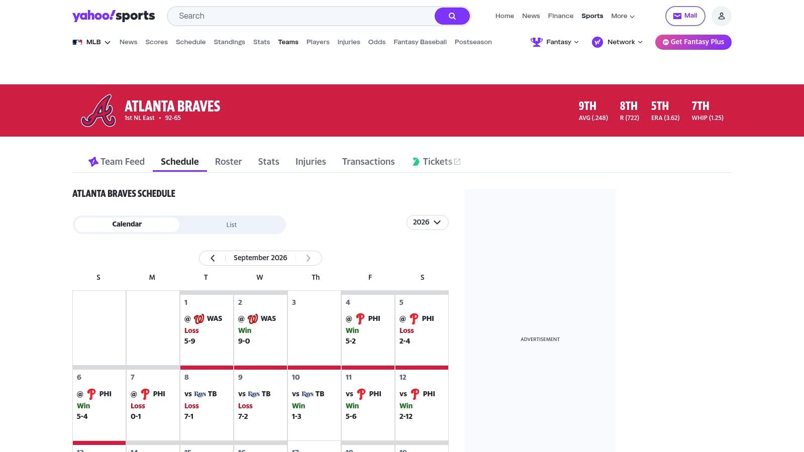Image resolution: width=804 pixels, height=452 pixels.
Task: Click the 8TH R (722) stat
Action: coord(630,111)
